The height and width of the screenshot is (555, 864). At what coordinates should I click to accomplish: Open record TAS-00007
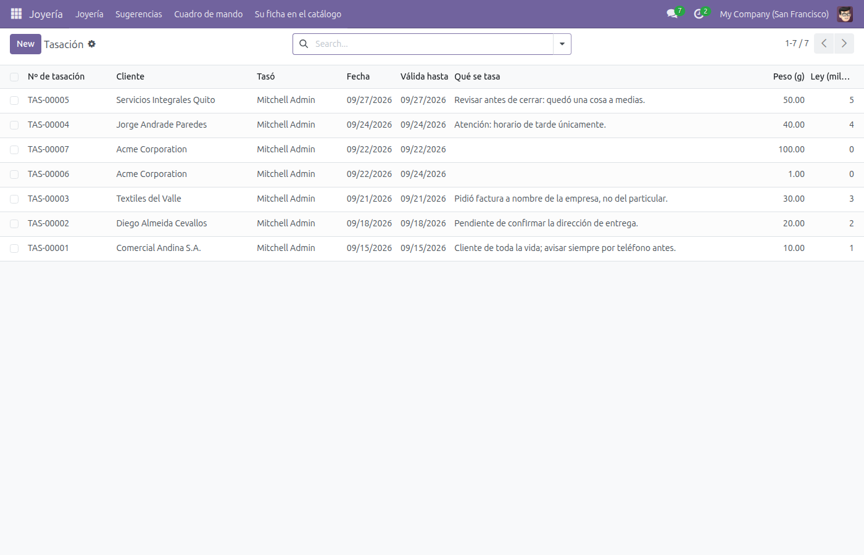click(48, 149)
